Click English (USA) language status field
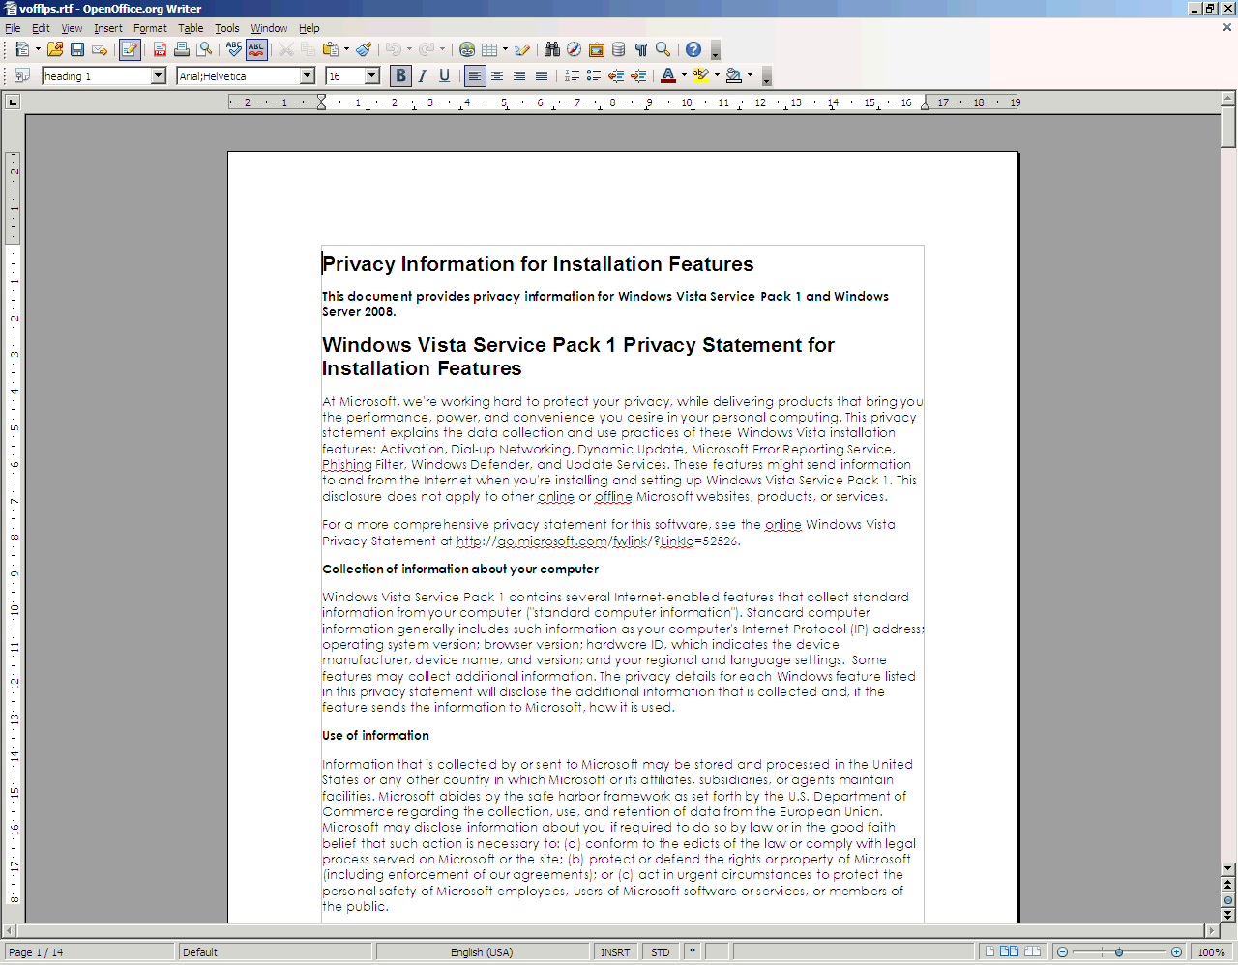This screenshot has height=965, width=1238. tap(482, 952)
